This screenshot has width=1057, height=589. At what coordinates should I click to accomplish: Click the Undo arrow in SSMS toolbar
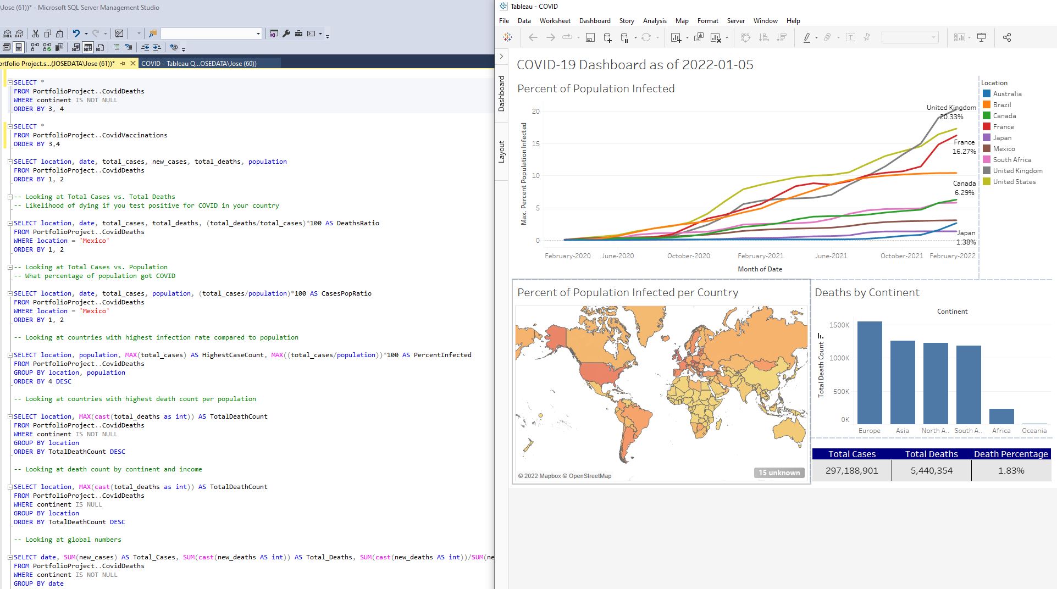click(x=76, y=34)
